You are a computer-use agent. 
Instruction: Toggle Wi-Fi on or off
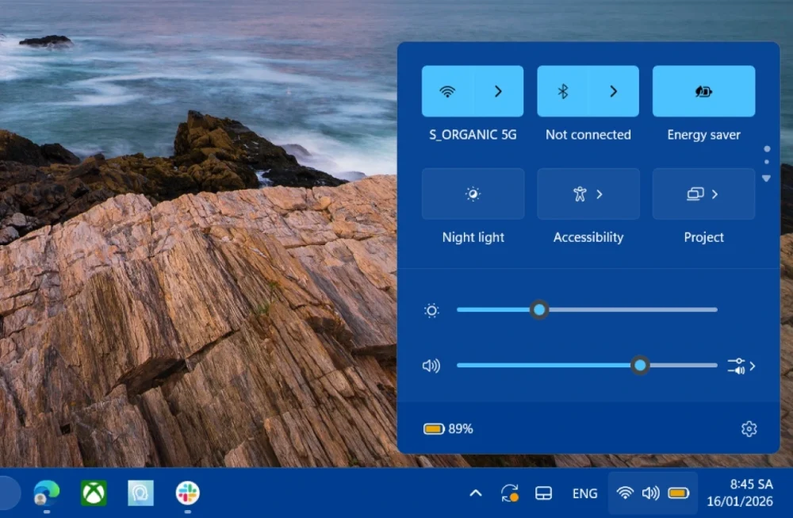[x=447, y=91]
